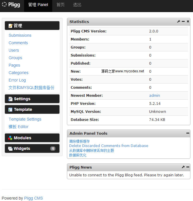Viewport: 193px width, 201px height.
Task: Click the Statistics widget title
Action: coord(79,22)
